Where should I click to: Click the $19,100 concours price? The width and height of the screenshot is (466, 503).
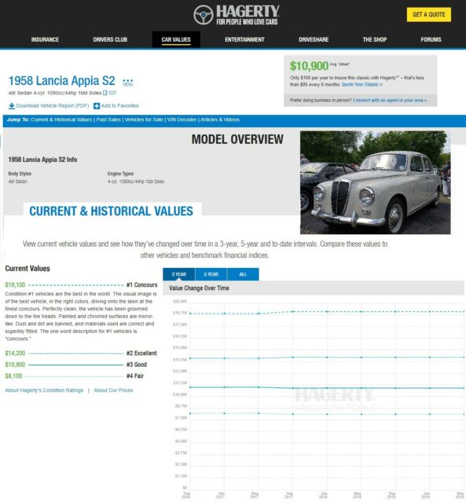pyautogui.click(x=15, y=285)
